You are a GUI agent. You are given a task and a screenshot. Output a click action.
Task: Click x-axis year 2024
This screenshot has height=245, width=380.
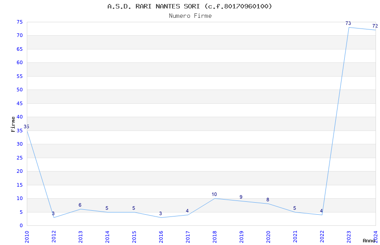click(x=376, y=237)
